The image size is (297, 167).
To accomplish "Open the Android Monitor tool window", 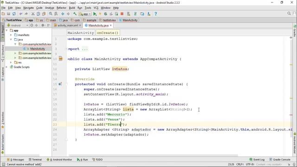I will click(59, 160).
